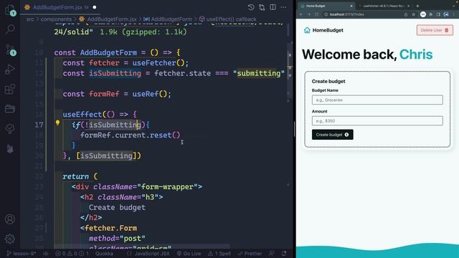Click the feedback icon in status bar

(272, 254)
